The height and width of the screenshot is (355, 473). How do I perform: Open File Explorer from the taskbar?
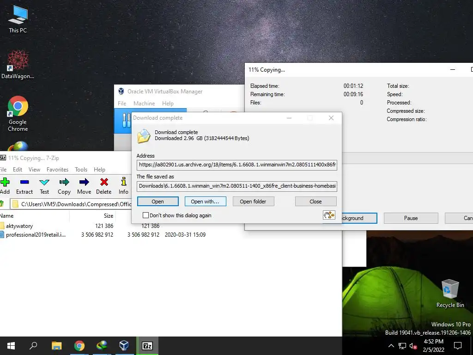[56, 346]
